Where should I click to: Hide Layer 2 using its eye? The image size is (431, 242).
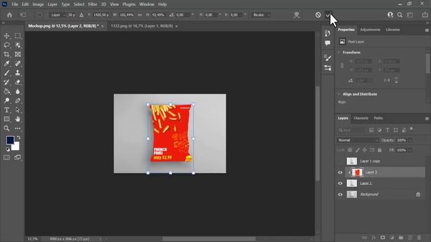point(340,172)
